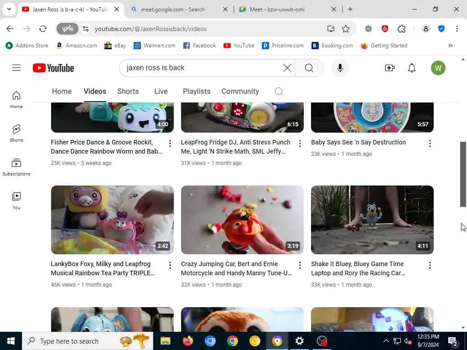Open options for Crazy Jumping Car video
The image size is (467, 350).
click(300, 265)
